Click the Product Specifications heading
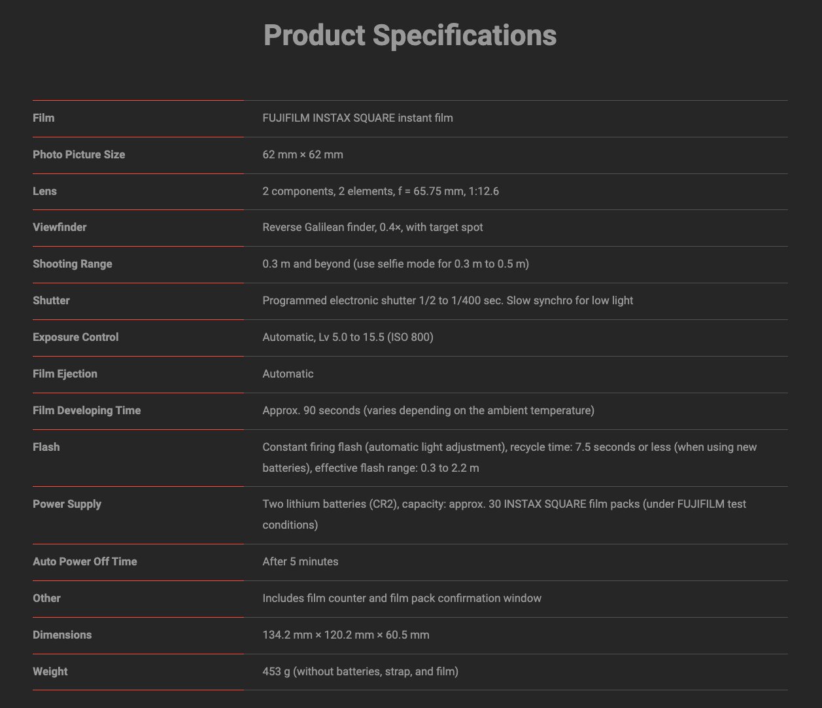The image size is (822, 708). 410,35
